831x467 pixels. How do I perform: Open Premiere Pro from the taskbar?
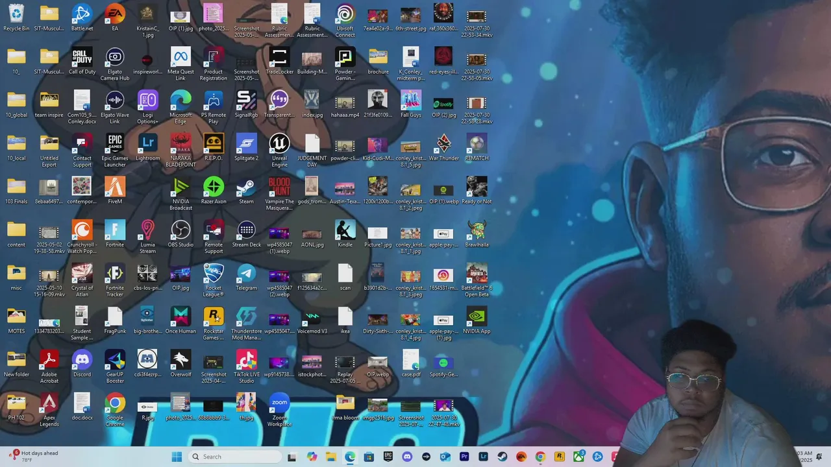pos(464,457)
